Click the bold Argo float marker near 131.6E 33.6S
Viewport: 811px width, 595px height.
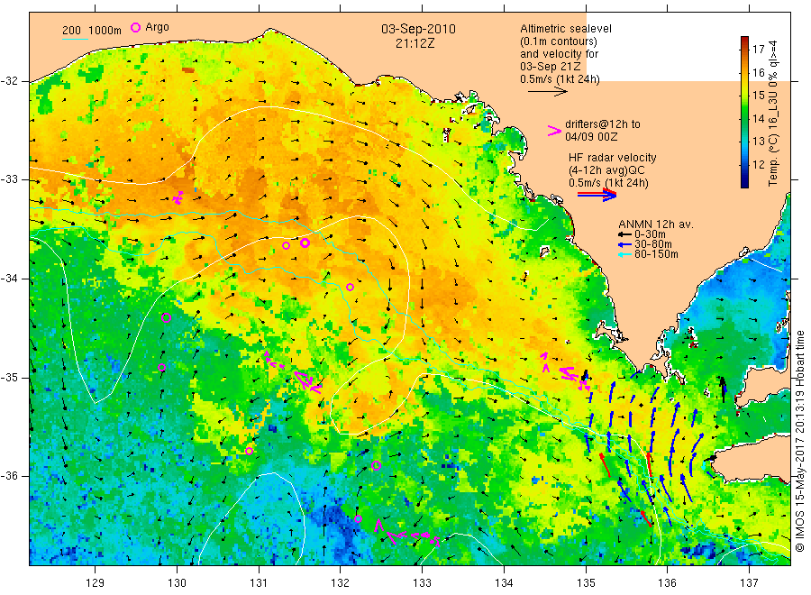305,243
